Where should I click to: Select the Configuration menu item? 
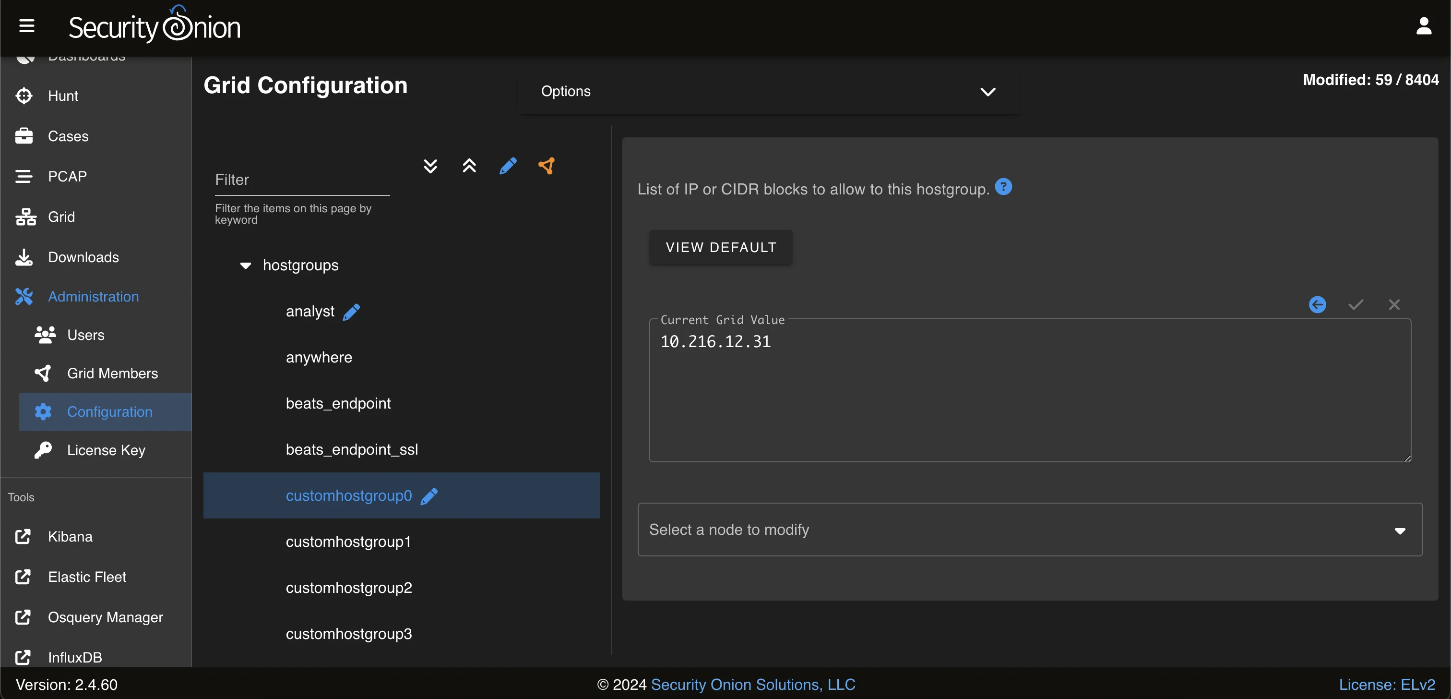[x=106, y=411]
